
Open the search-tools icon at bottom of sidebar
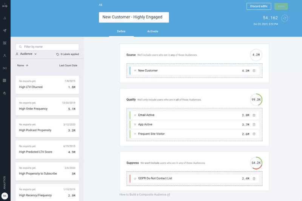pos(5,93)
